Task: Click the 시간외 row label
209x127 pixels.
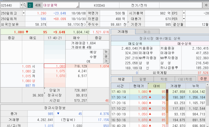Action: point(55,100)
